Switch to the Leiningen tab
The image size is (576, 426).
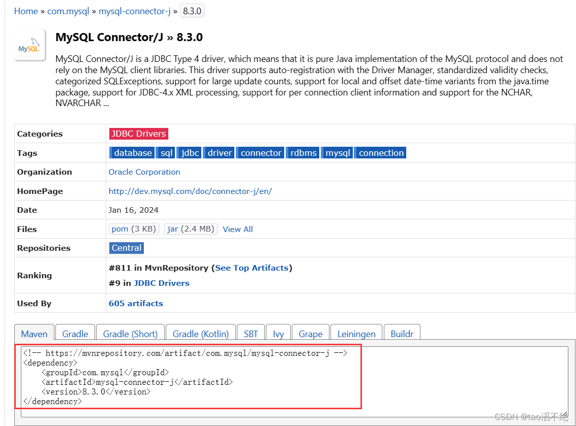tap(356, 334)
